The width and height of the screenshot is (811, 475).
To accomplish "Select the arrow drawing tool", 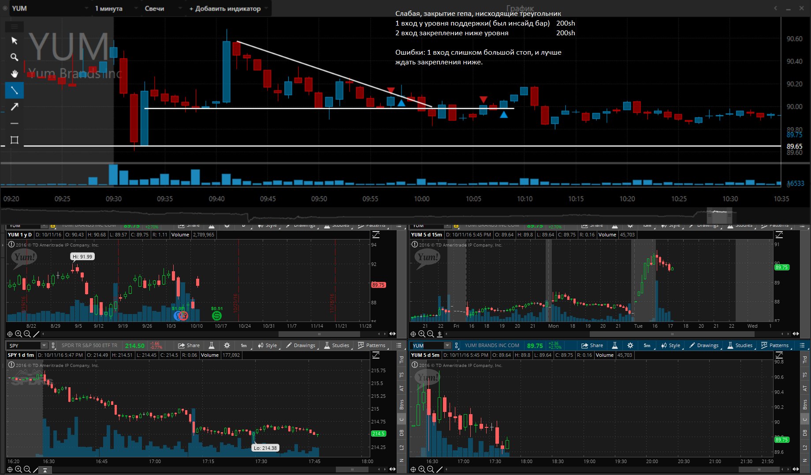I will (14, 107).
